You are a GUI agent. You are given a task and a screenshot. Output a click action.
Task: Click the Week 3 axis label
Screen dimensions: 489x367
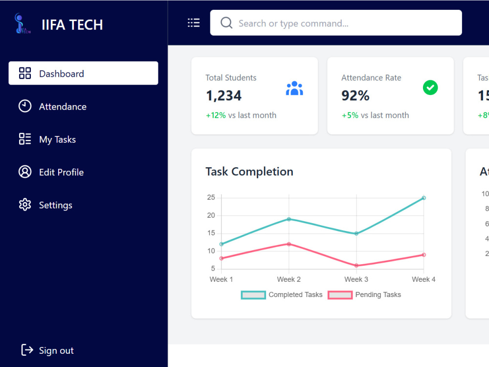[x=356, y=279]
